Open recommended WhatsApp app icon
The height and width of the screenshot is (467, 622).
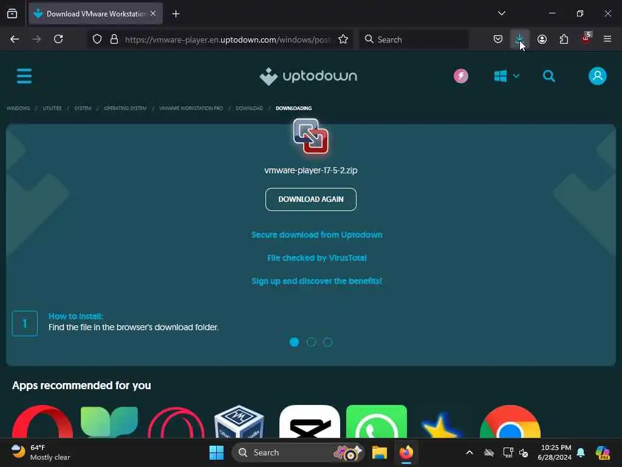point(377,421)
